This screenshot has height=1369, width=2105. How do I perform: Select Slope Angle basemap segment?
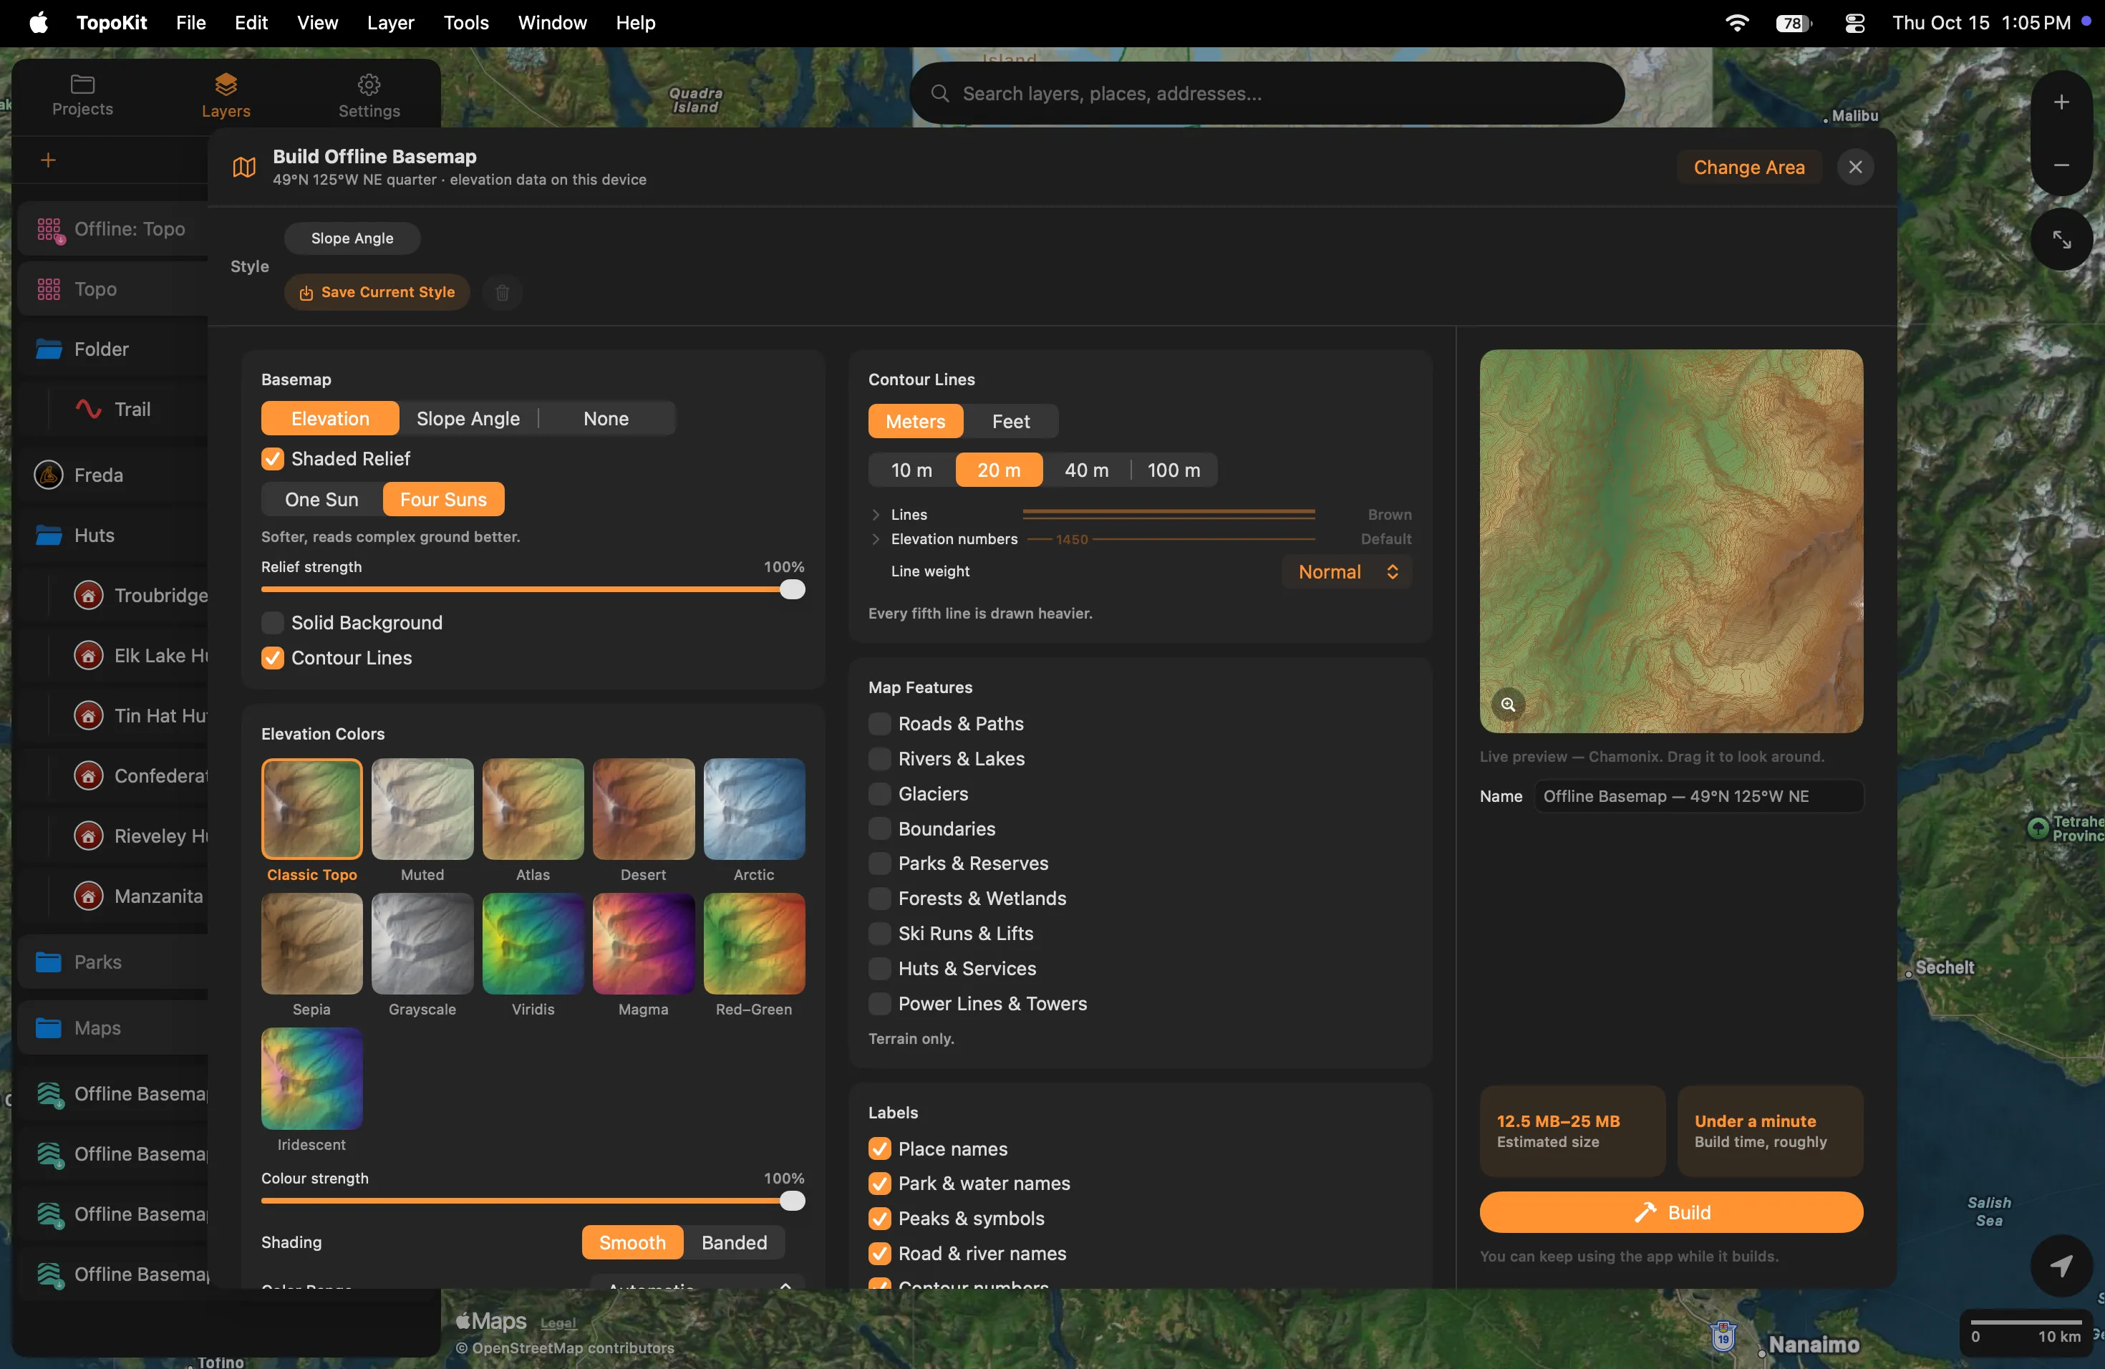coord(468,418)
